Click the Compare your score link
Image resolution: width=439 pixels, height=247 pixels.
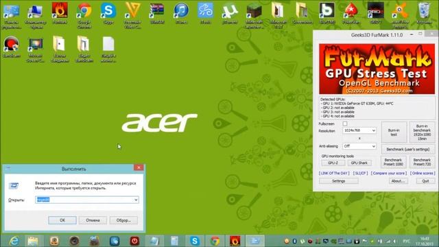[x=389, y=174]
